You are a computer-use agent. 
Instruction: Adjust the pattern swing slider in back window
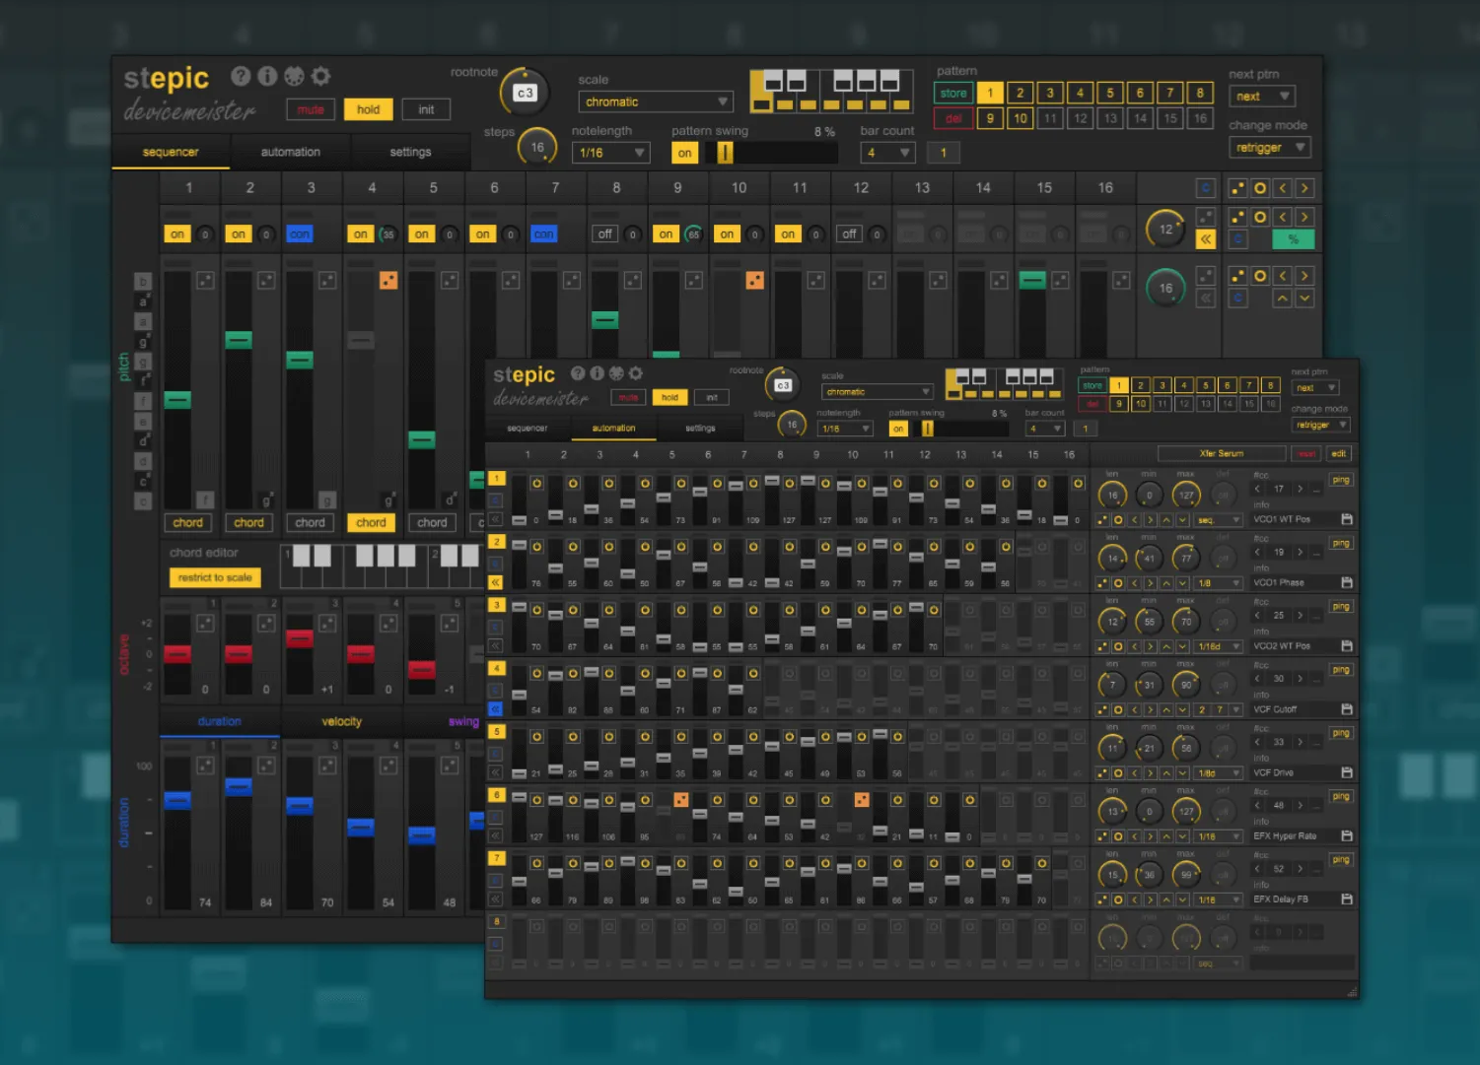(773, 153)
